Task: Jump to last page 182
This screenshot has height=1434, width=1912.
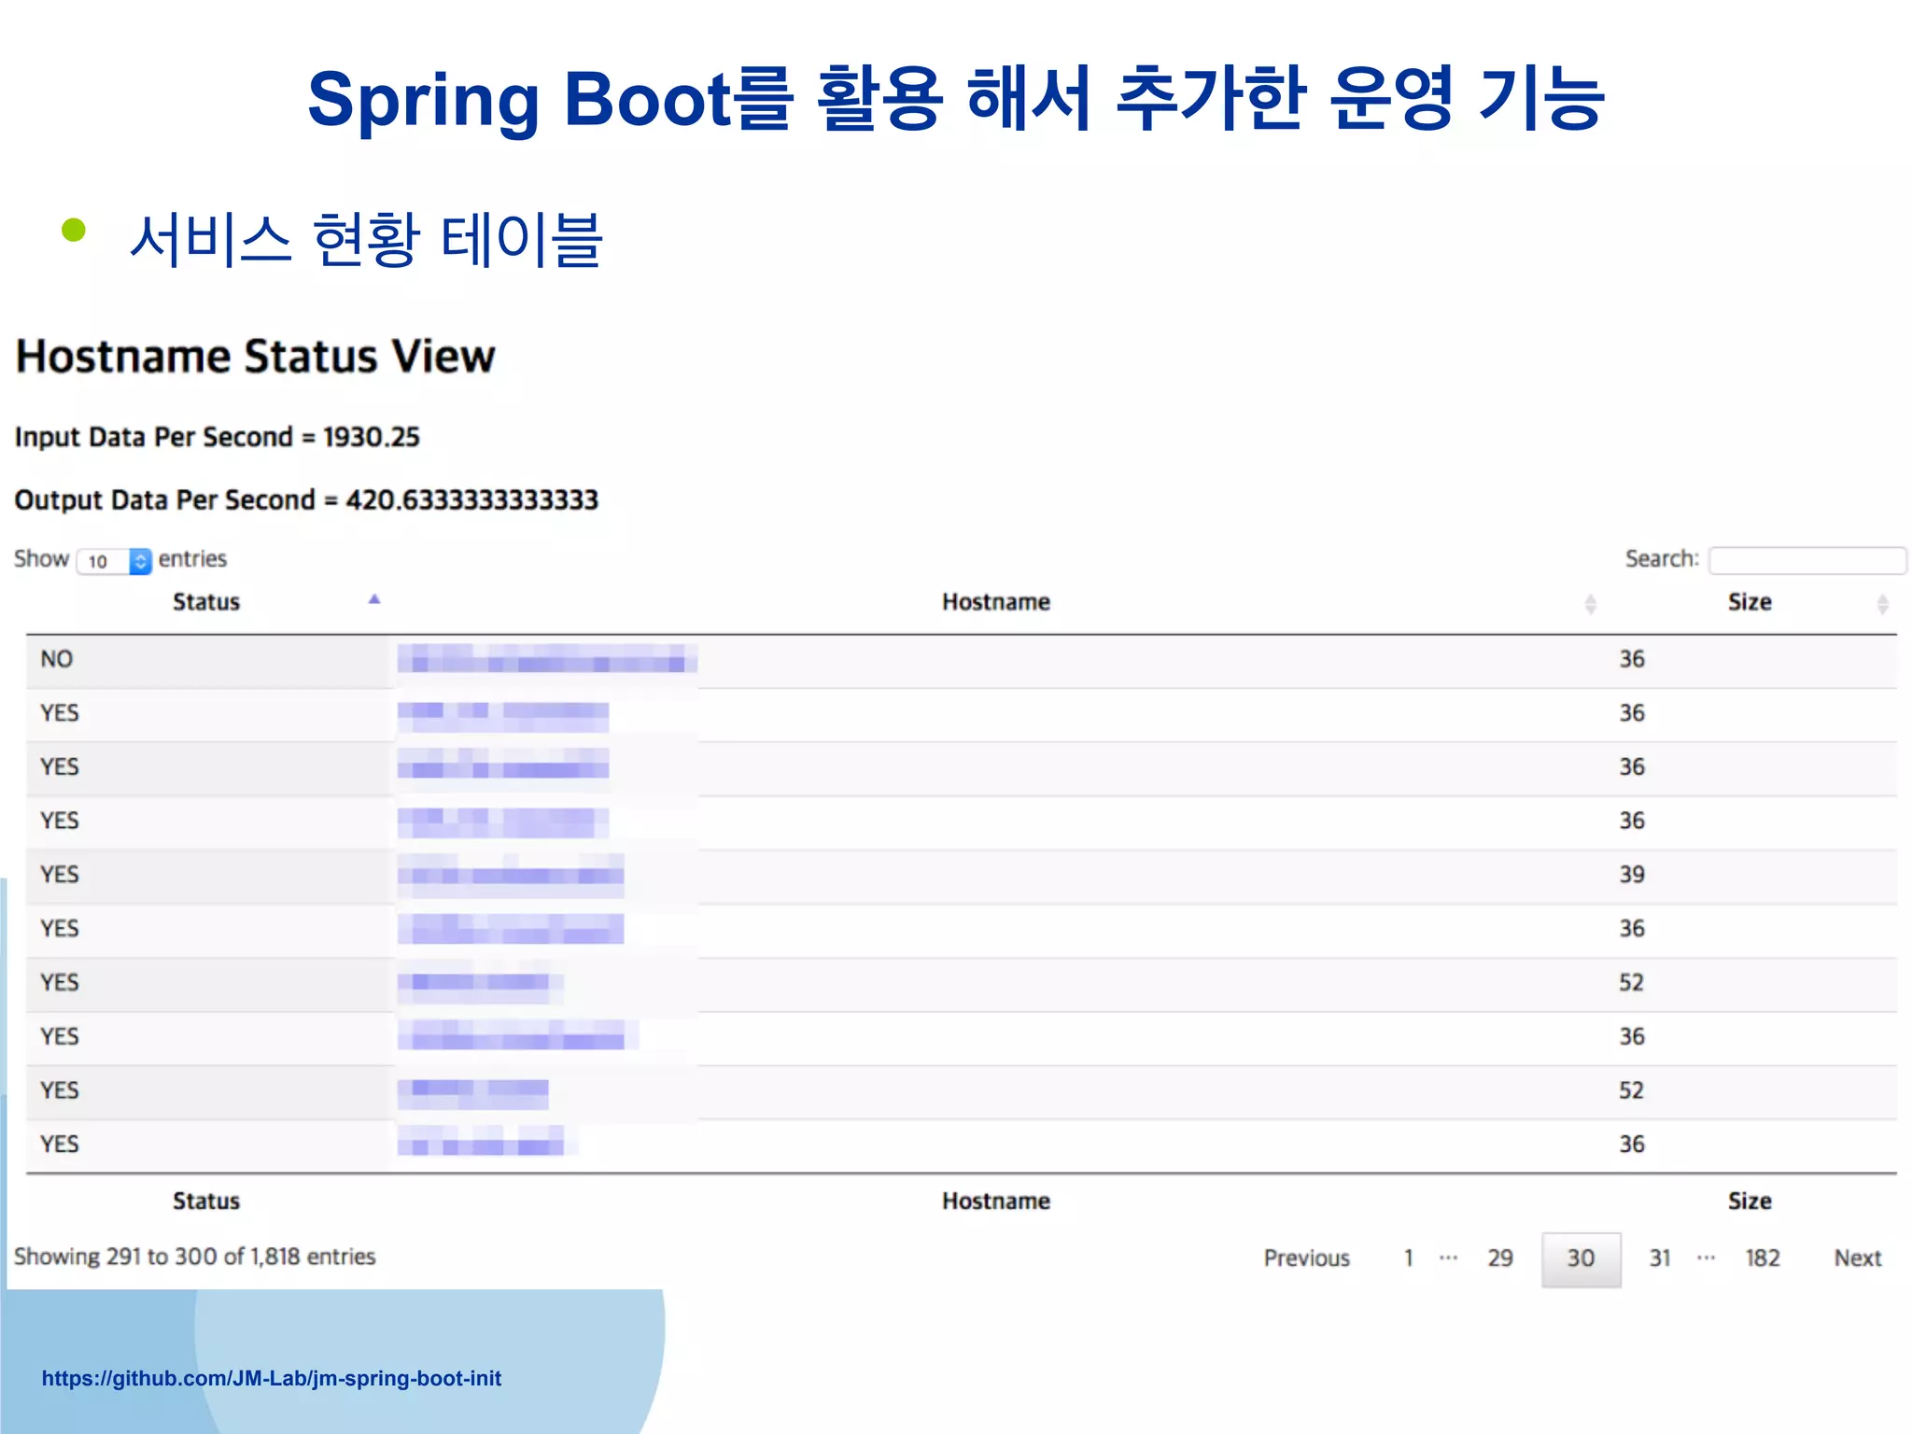Action: (1762, 1258)
